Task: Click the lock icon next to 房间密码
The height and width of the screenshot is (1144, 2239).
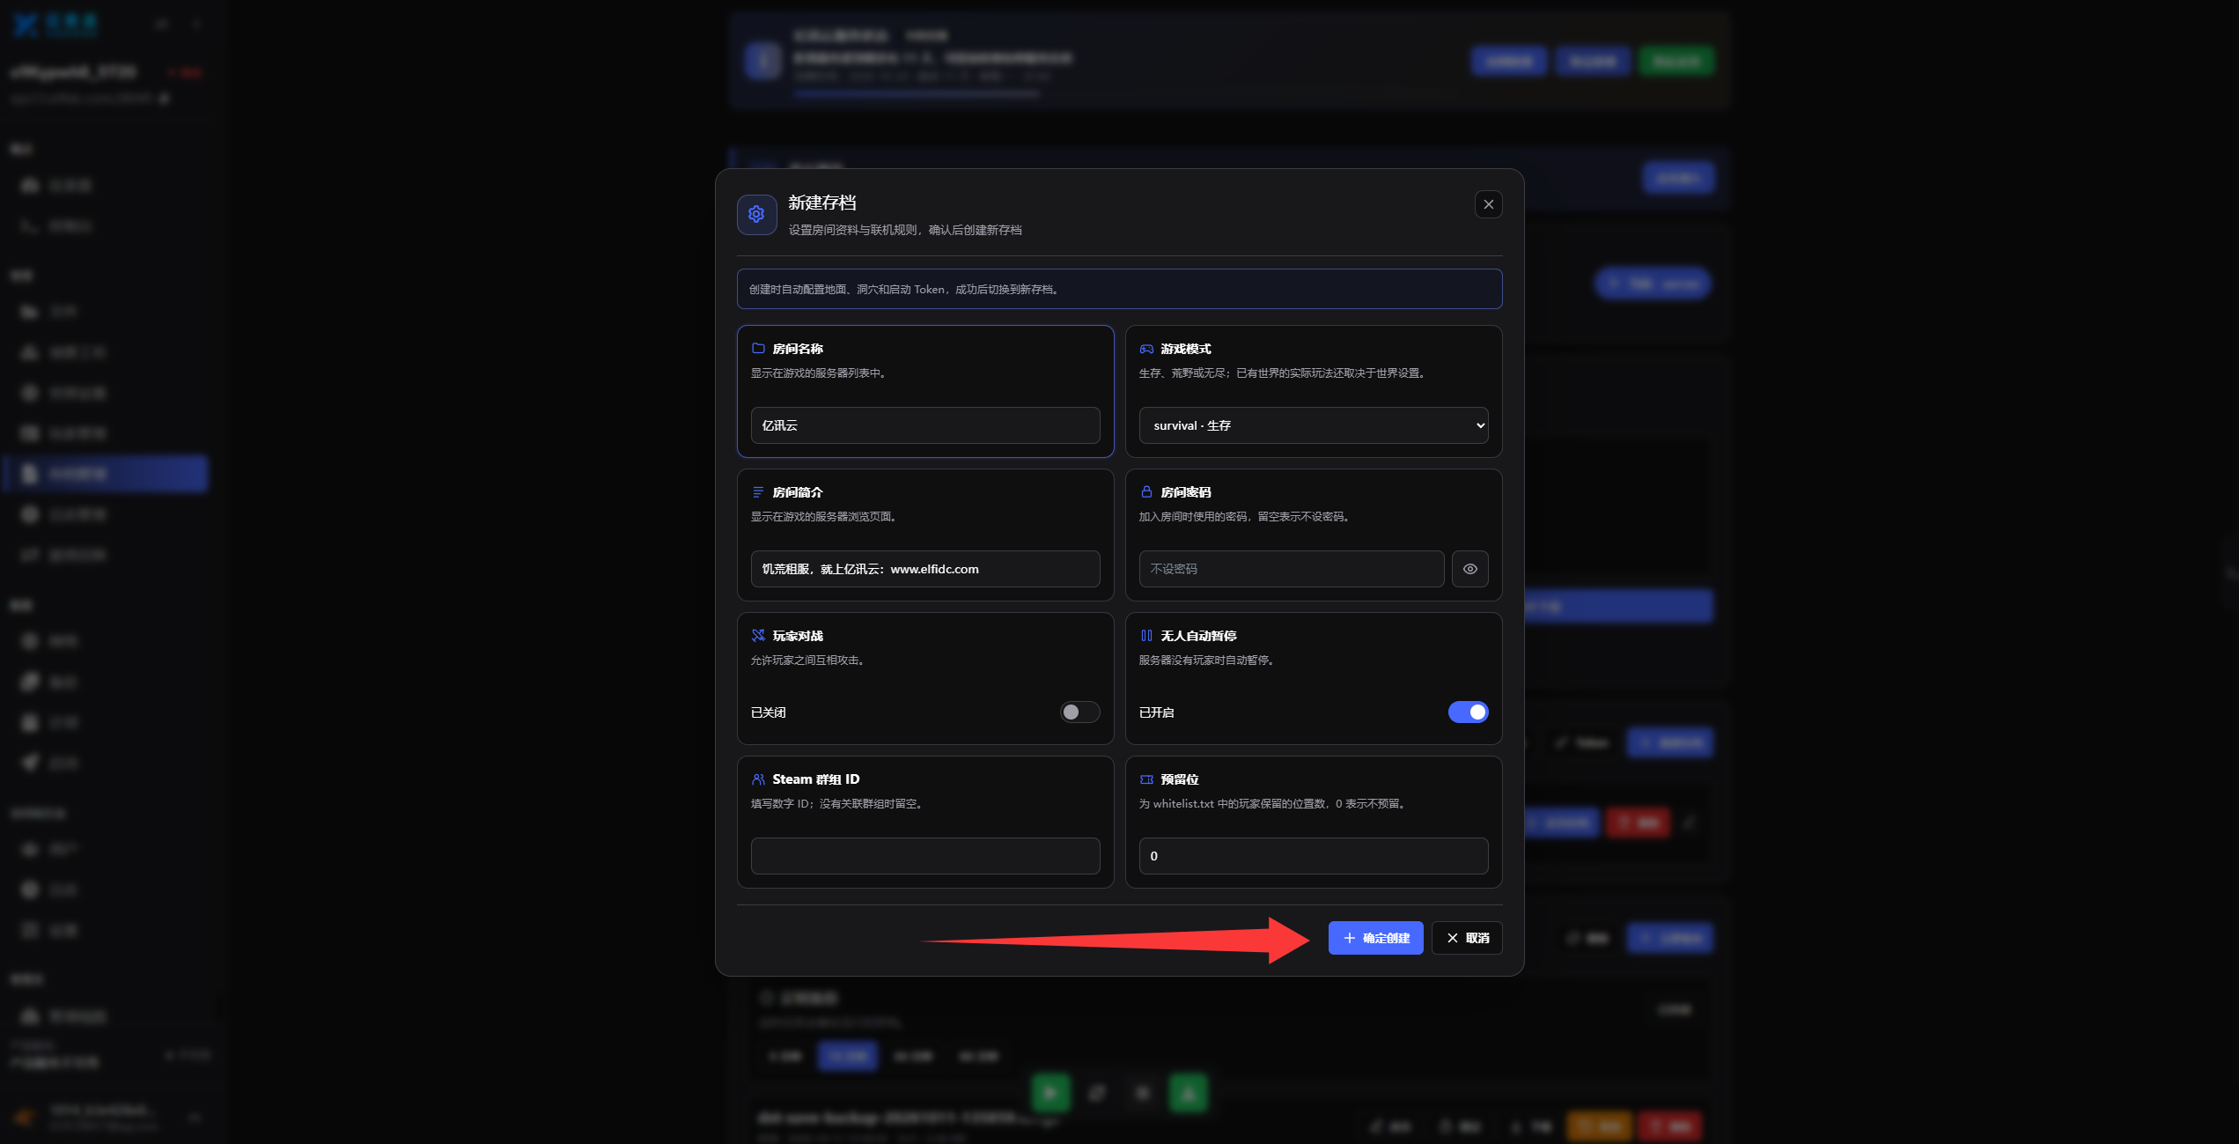Action: (x=1146, y=492)
